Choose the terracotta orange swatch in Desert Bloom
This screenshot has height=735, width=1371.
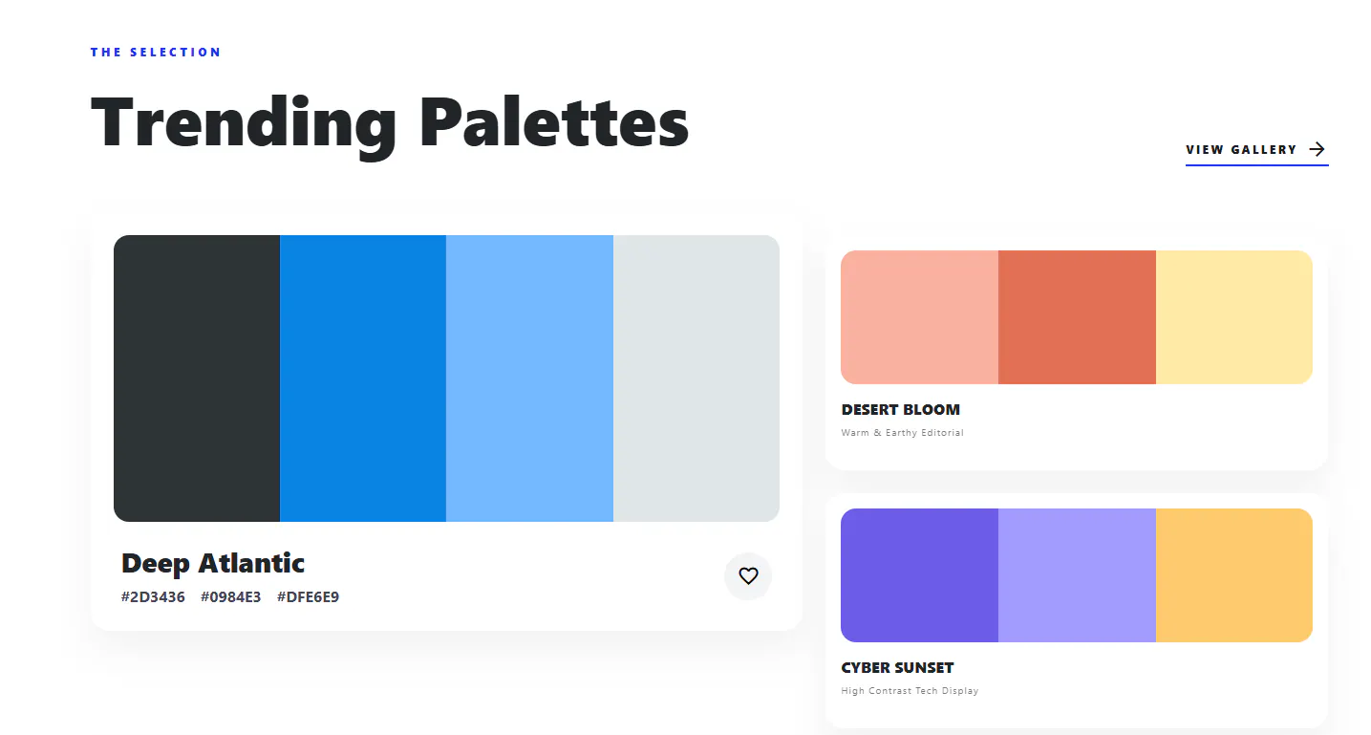coord(1077,317)
